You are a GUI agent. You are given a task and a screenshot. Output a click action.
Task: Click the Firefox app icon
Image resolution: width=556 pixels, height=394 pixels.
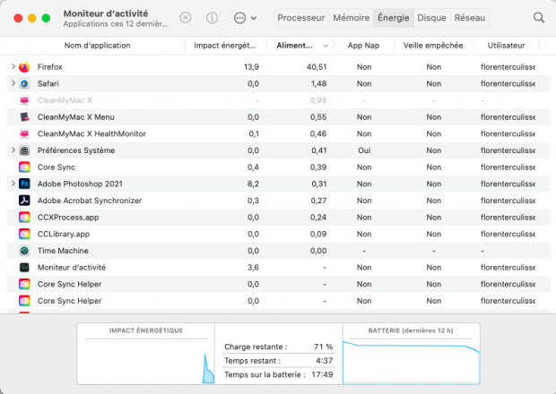point(24,67)
